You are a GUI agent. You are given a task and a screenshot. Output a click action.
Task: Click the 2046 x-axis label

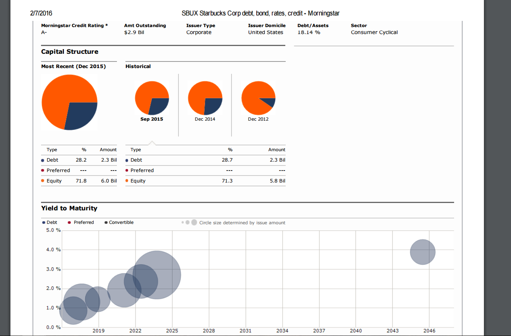pyautogui.click(x=429, y=331)
